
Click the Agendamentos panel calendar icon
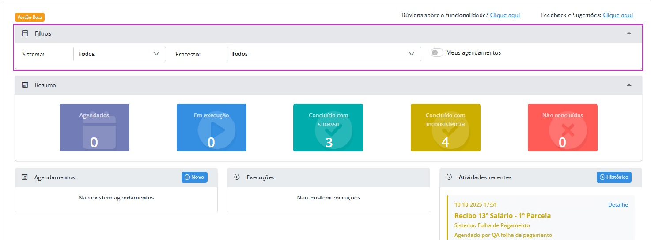tap(25, 177)
